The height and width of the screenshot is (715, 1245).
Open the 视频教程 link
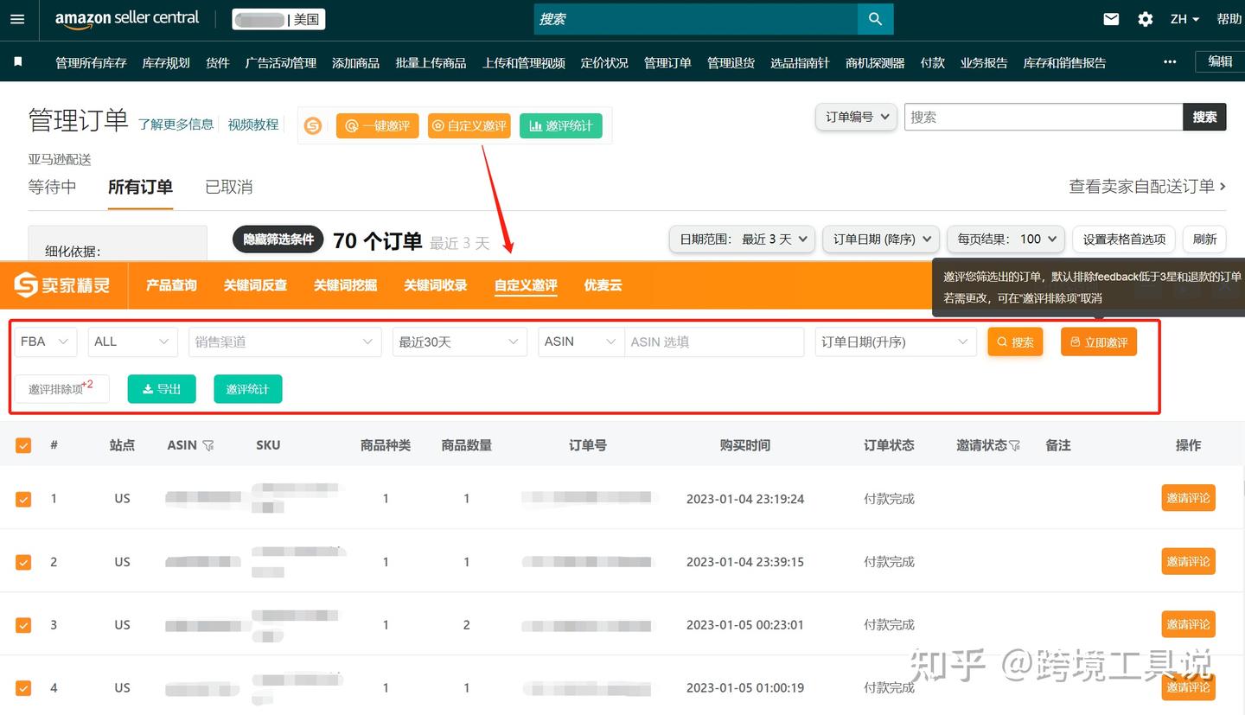point(252,124)
